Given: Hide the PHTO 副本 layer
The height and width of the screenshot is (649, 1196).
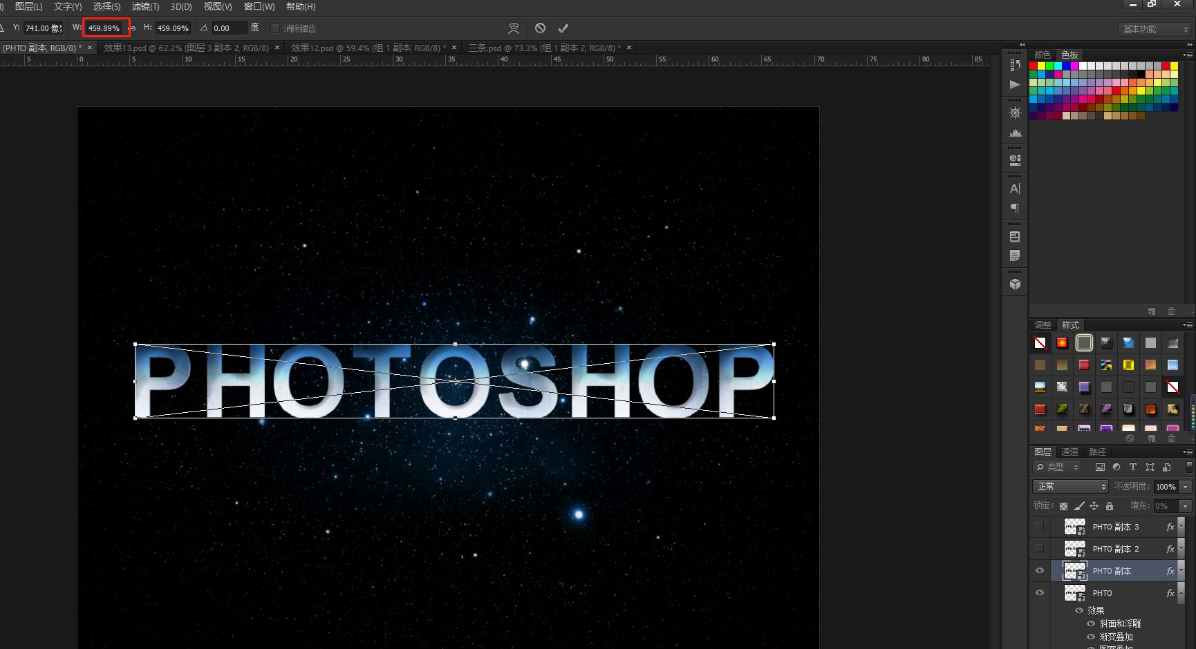Looking at the screenshot, I should (x=1040, y=571).
